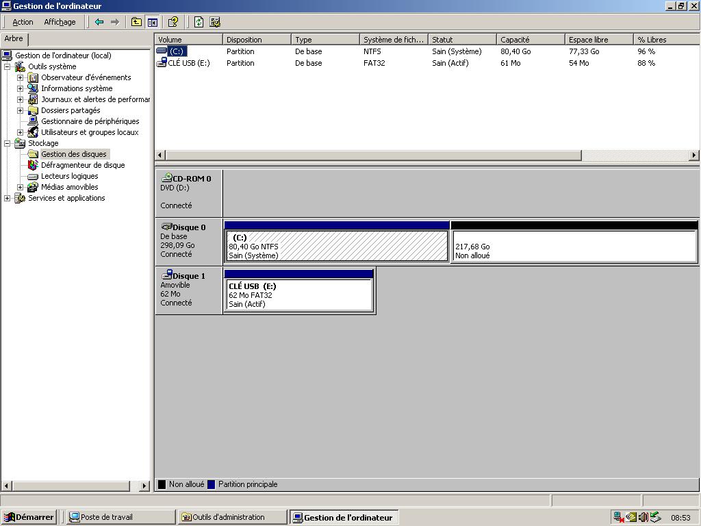Screen dimensions: 701x526
Task: Click the Services et applications icon
Action: [20, 198]
